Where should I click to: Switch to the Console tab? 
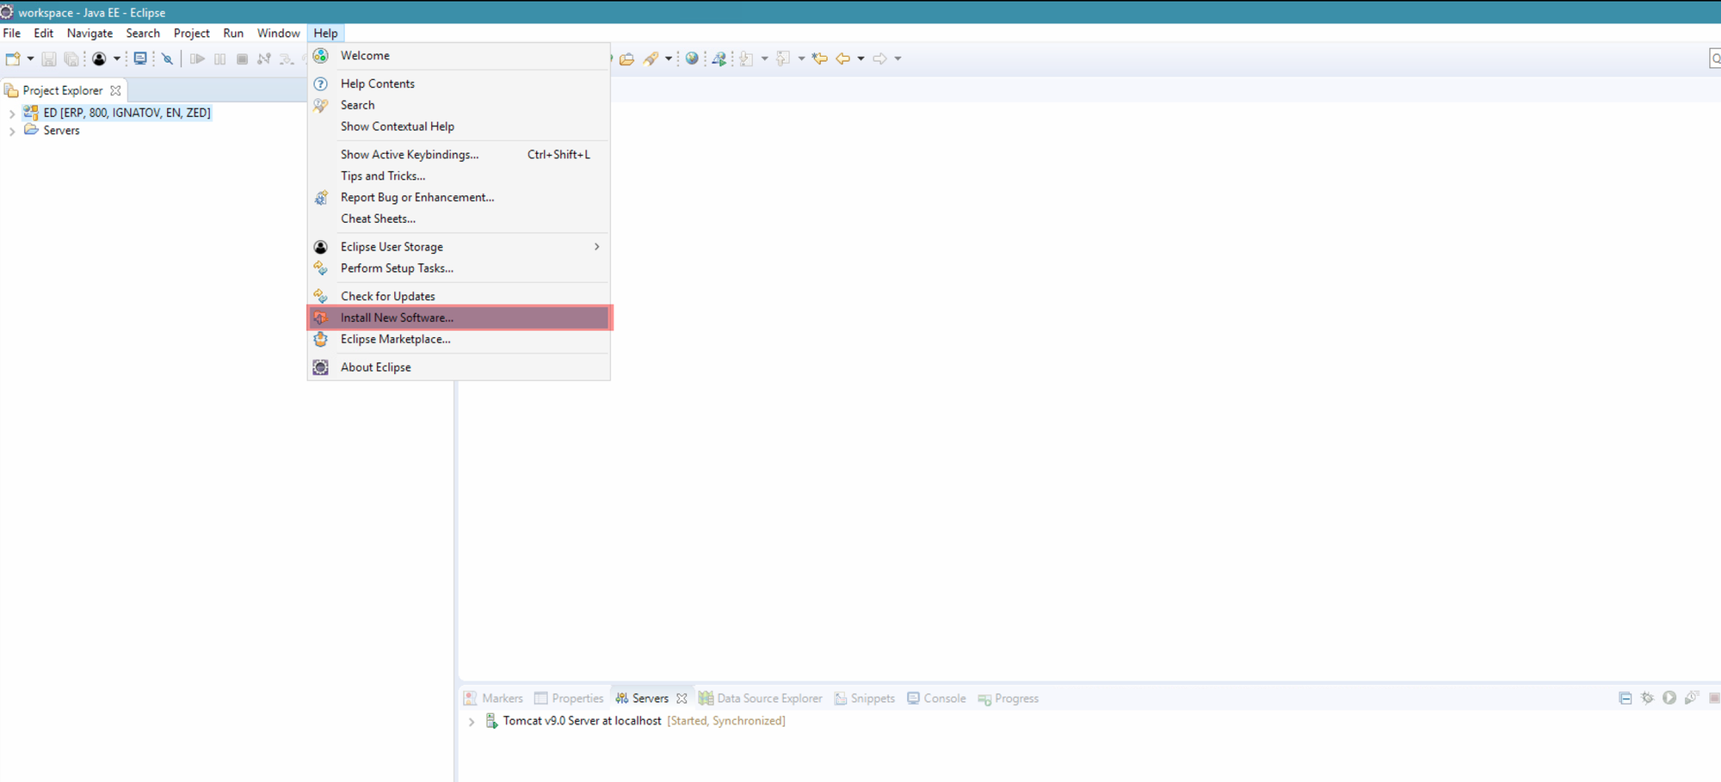pos(936,699)
